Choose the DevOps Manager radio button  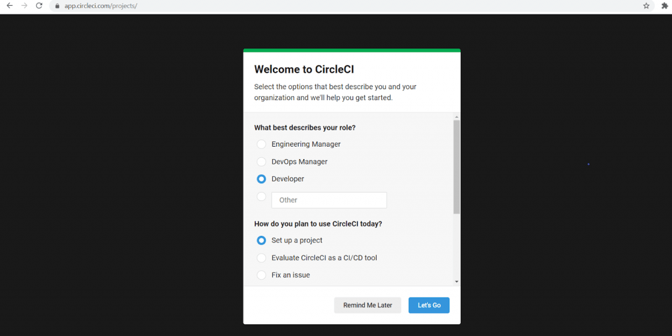coord(261,162)
